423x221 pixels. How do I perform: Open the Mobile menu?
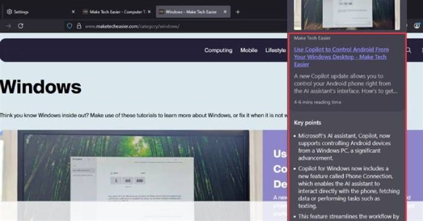249,50
